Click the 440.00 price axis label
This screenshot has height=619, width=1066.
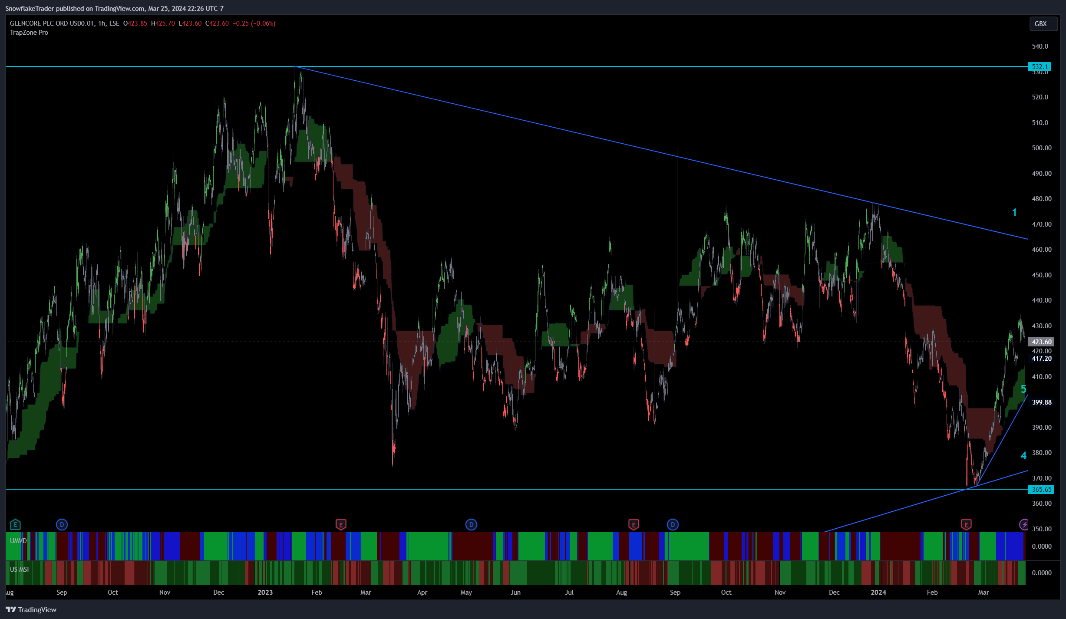click(x=1042, y=300)
